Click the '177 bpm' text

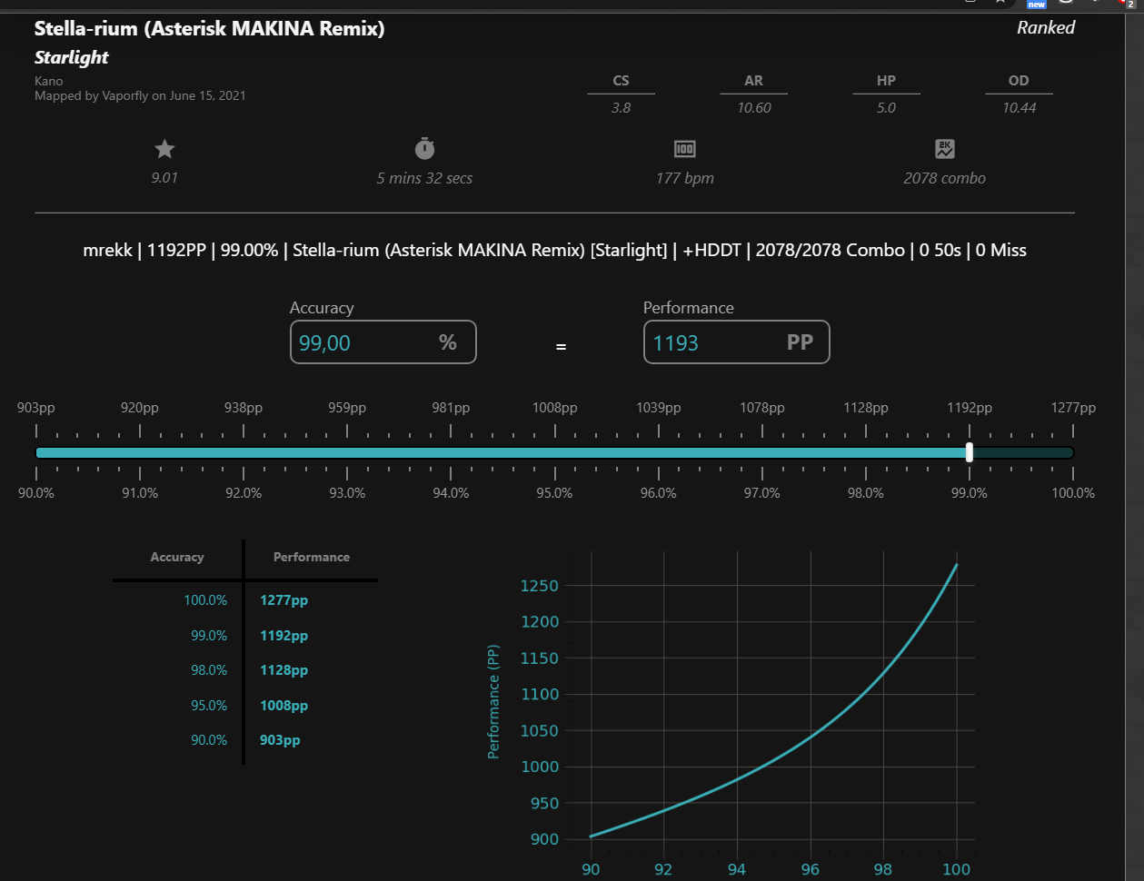[x=685, y=178]
